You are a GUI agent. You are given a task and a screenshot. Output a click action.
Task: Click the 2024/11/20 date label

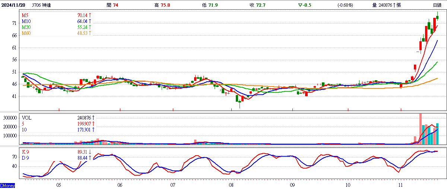point(14,5)
